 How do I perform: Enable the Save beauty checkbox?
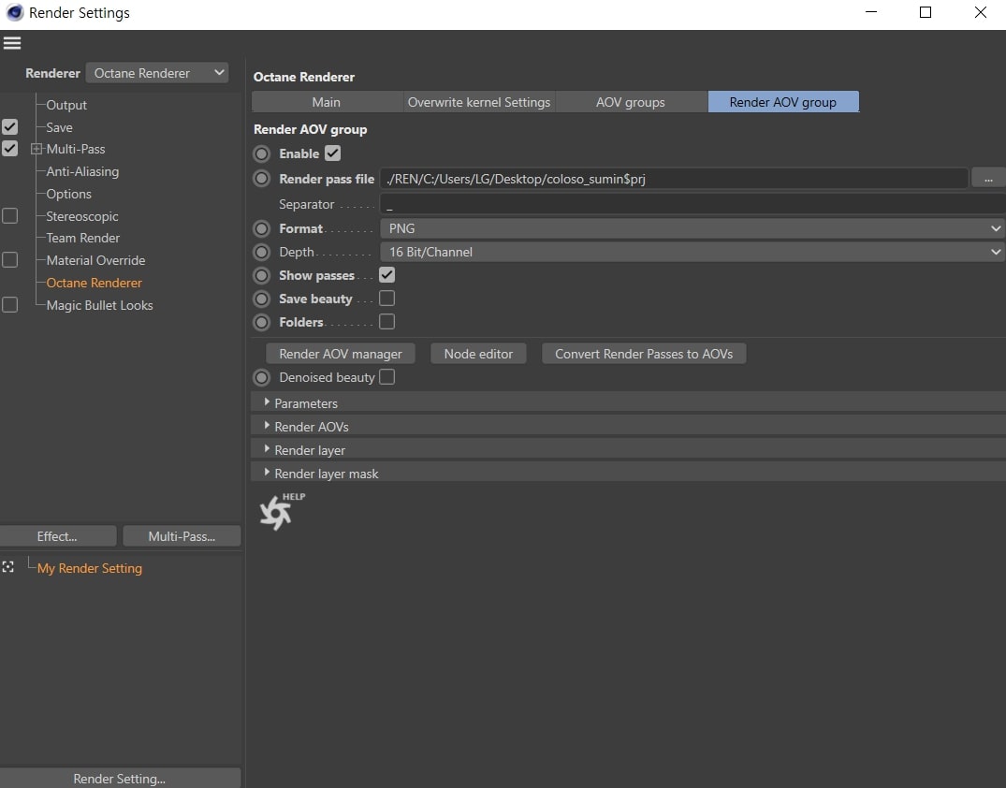386,299
